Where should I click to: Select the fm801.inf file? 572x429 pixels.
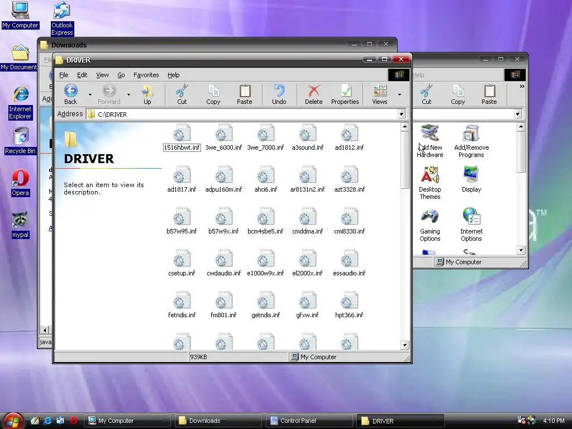223,306
